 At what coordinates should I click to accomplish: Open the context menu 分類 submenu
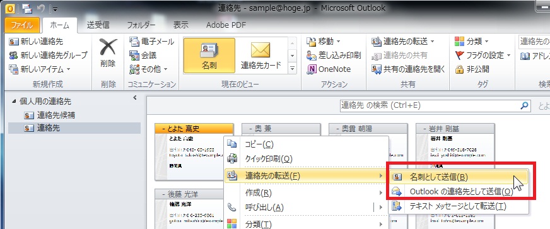pos(306,223)
